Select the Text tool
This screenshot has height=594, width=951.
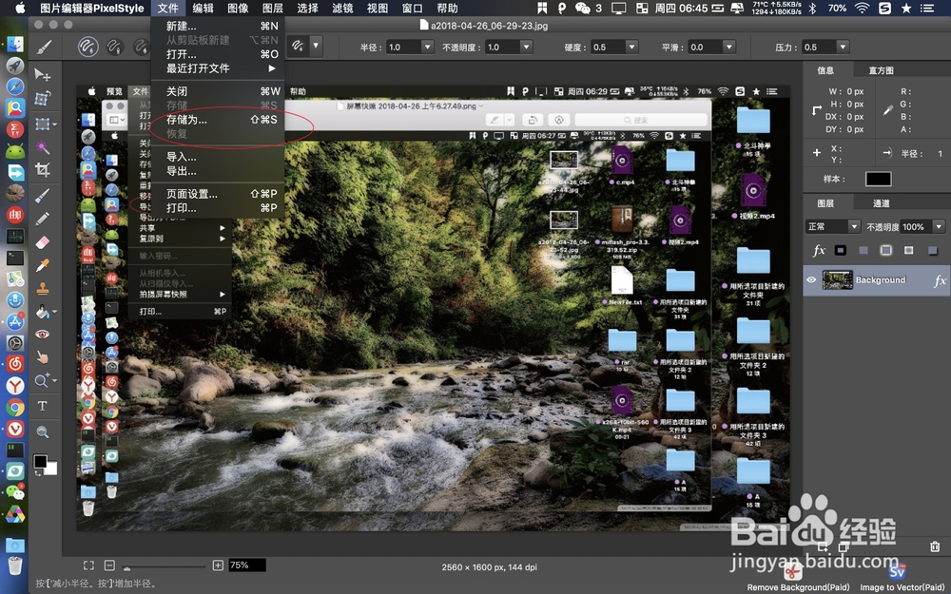(43, 405)
